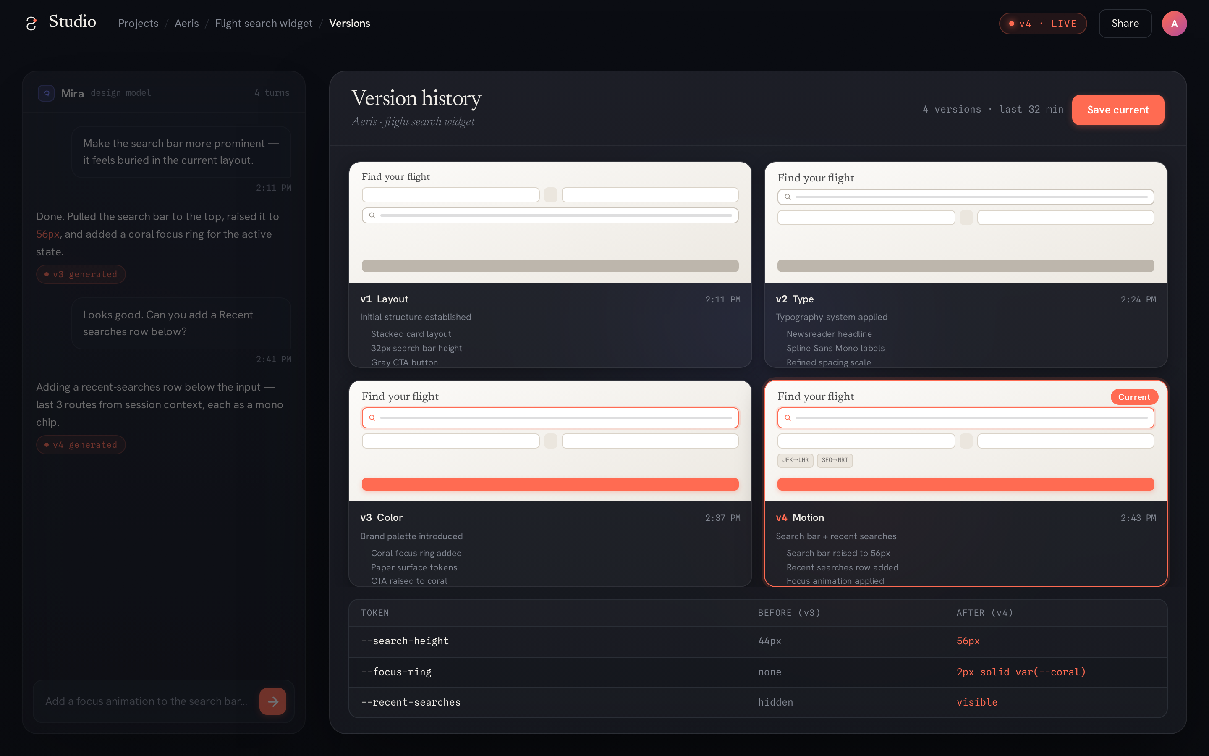Select the Versions breadcrumb

coord(350,24)
